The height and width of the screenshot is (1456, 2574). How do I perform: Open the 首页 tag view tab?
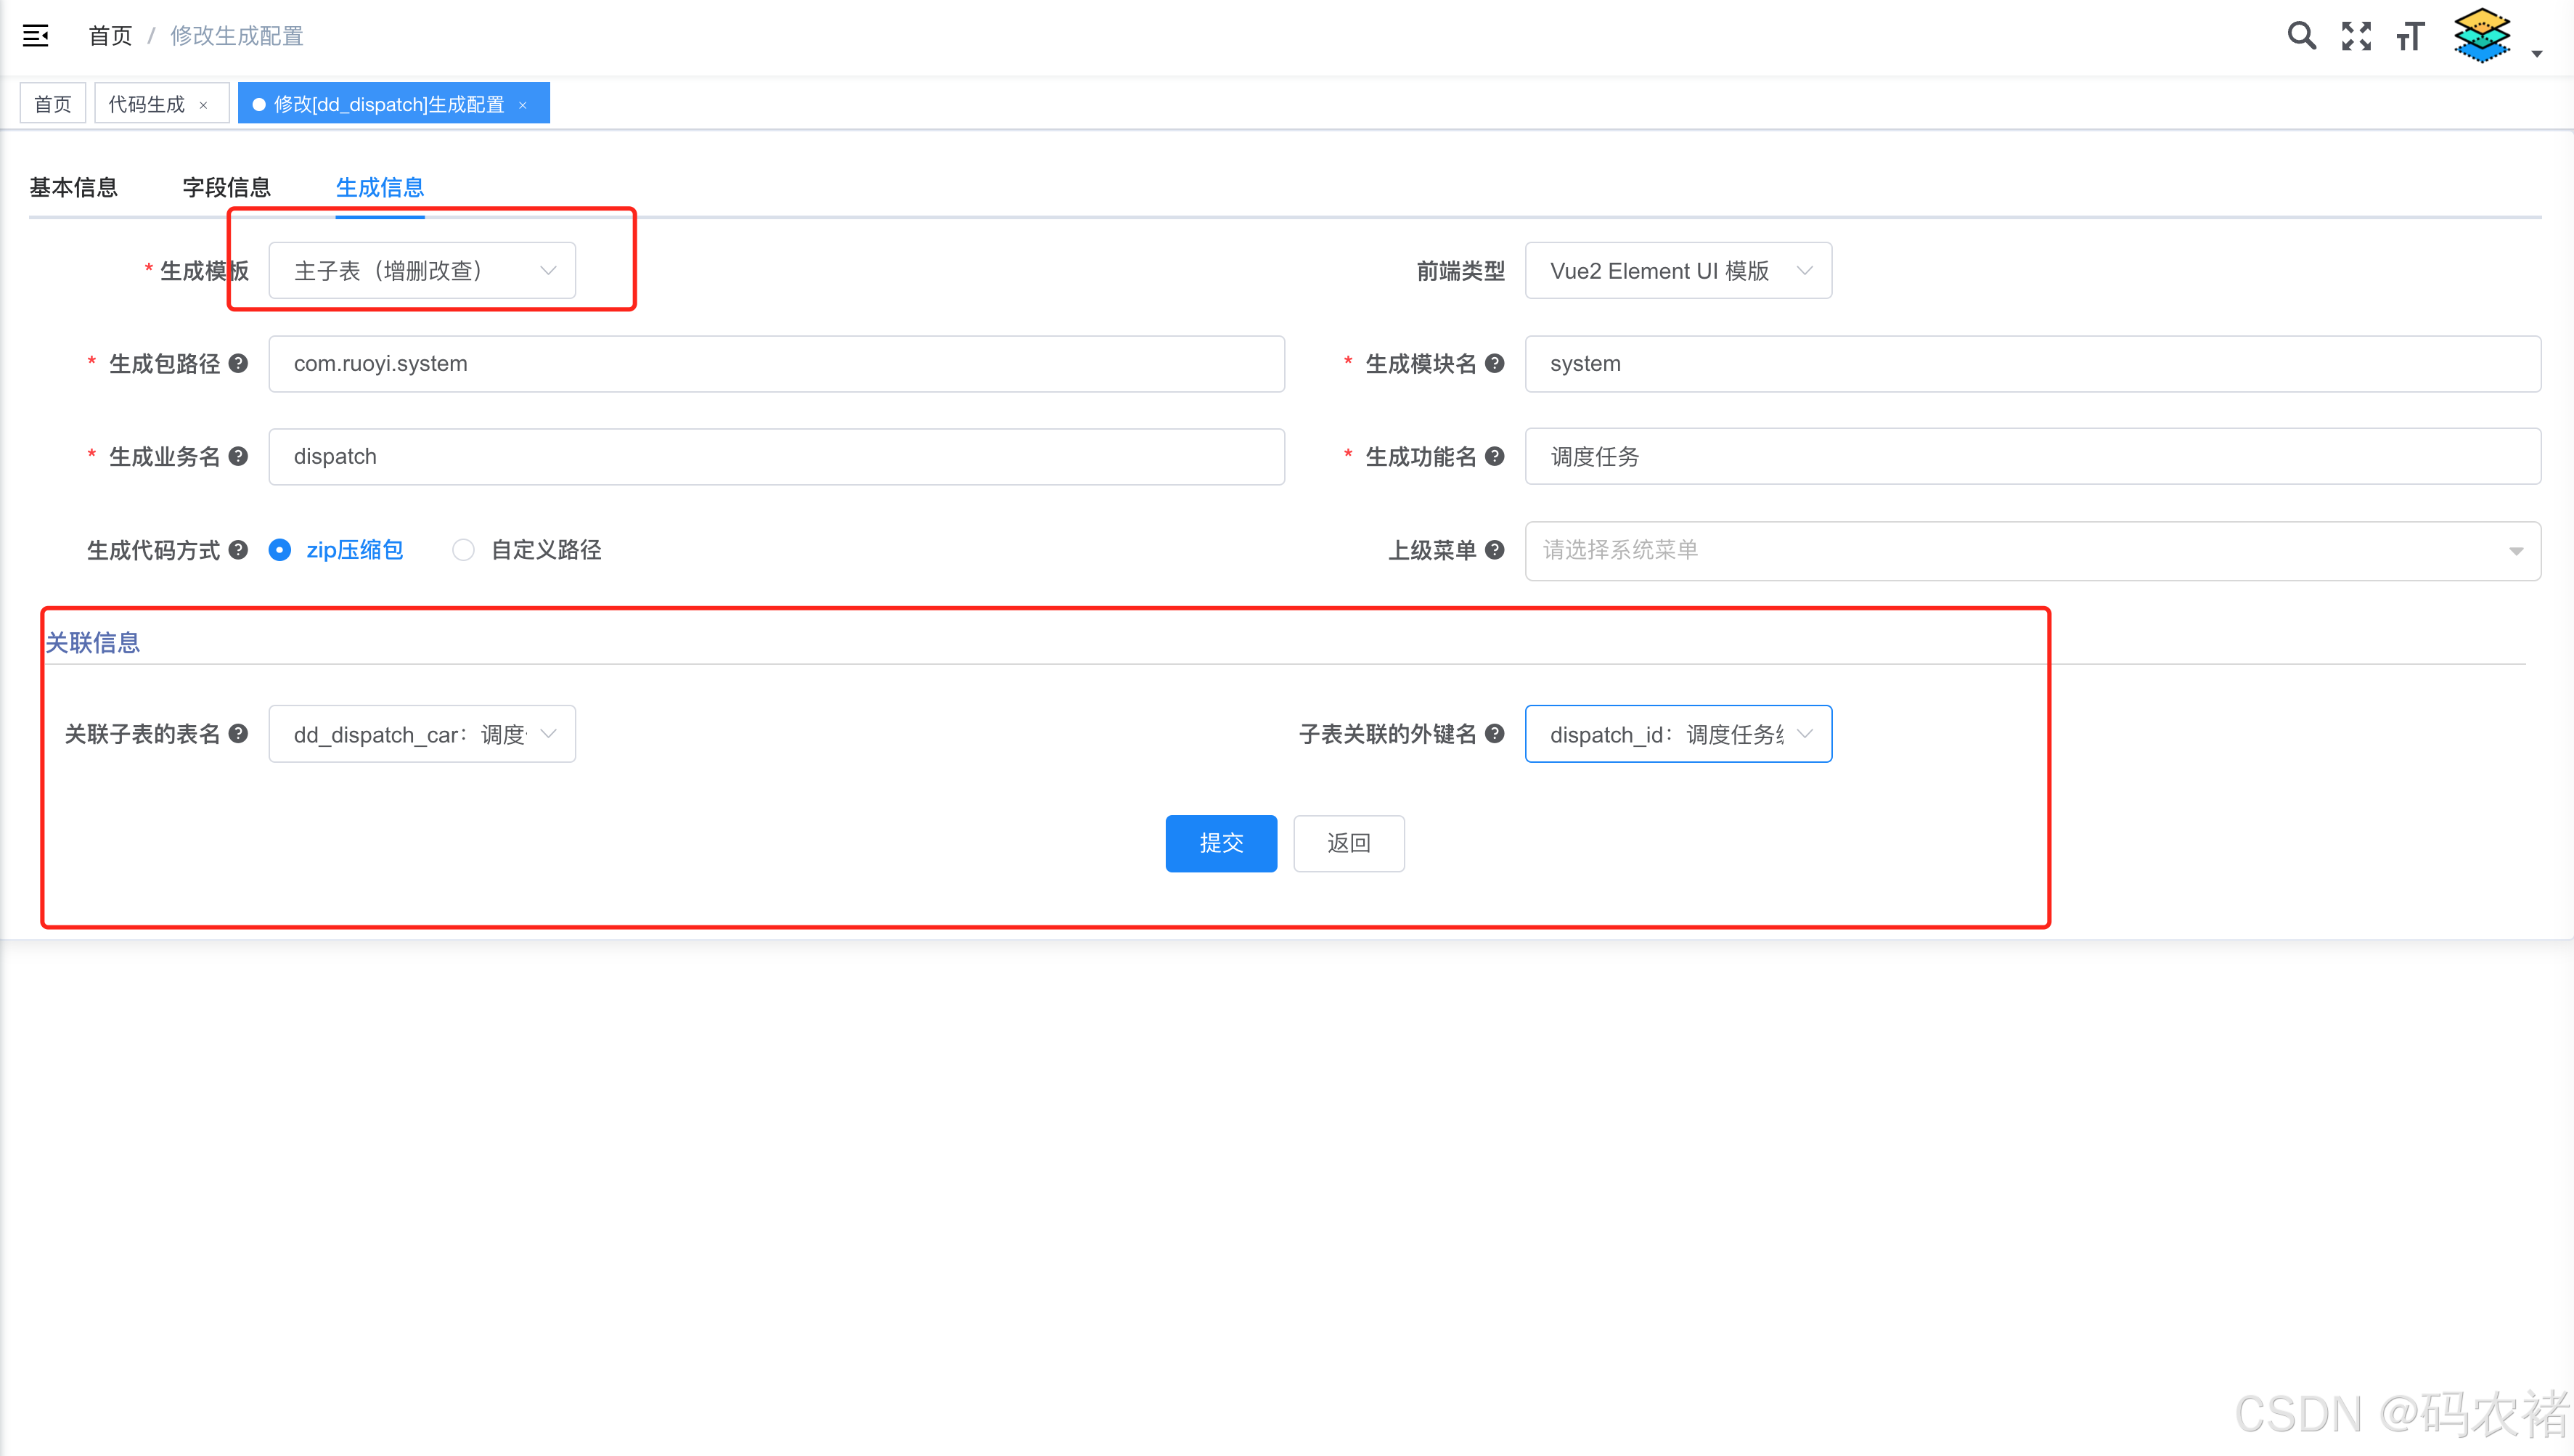click(x=53, y=104)
